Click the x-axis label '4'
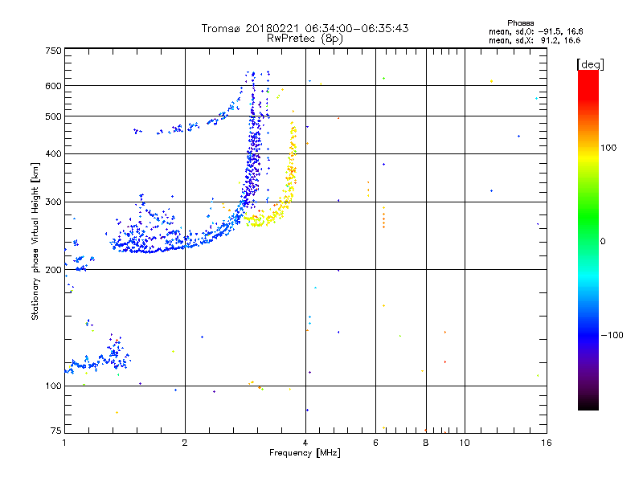643x482 pixels. [x=305, y=443]
